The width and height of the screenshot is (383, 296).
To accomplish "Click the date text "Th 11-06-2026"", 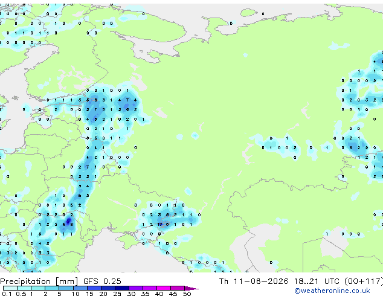I will click(x=254, y=282).
